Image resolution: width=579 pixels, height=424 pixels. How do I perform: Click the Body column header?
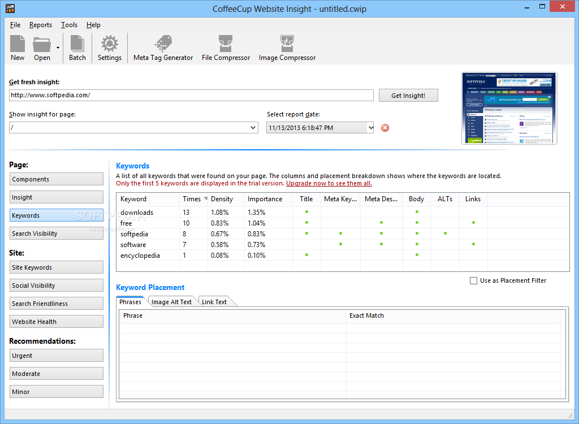(x=417, y=199)
